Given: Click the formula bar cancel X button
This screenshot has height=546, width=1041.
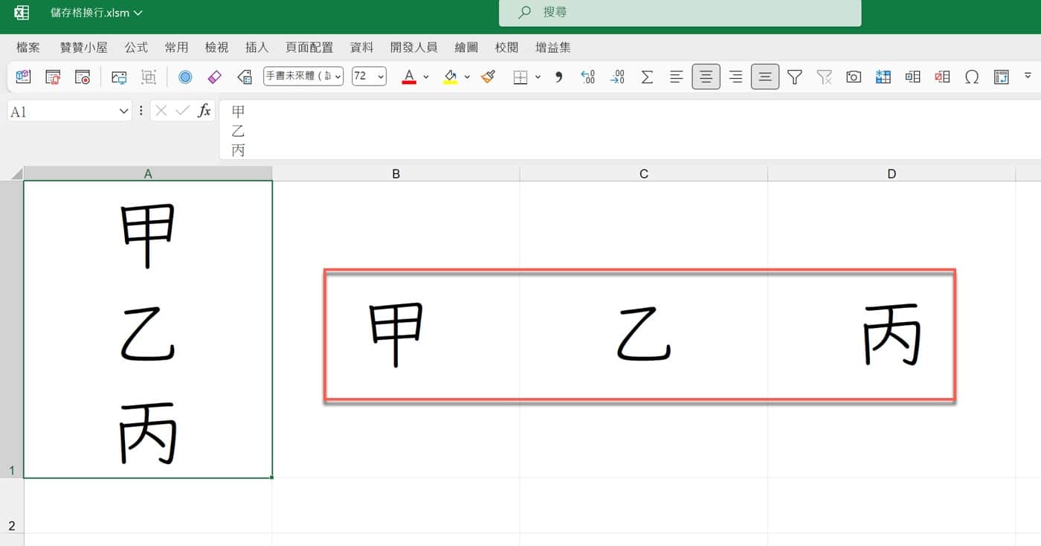Looking at the screenshot, I should click(162, 111).
